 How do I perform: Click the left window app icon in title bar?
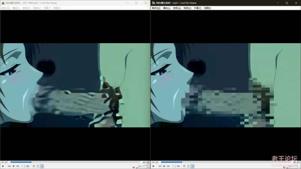[x=3, y=3]
